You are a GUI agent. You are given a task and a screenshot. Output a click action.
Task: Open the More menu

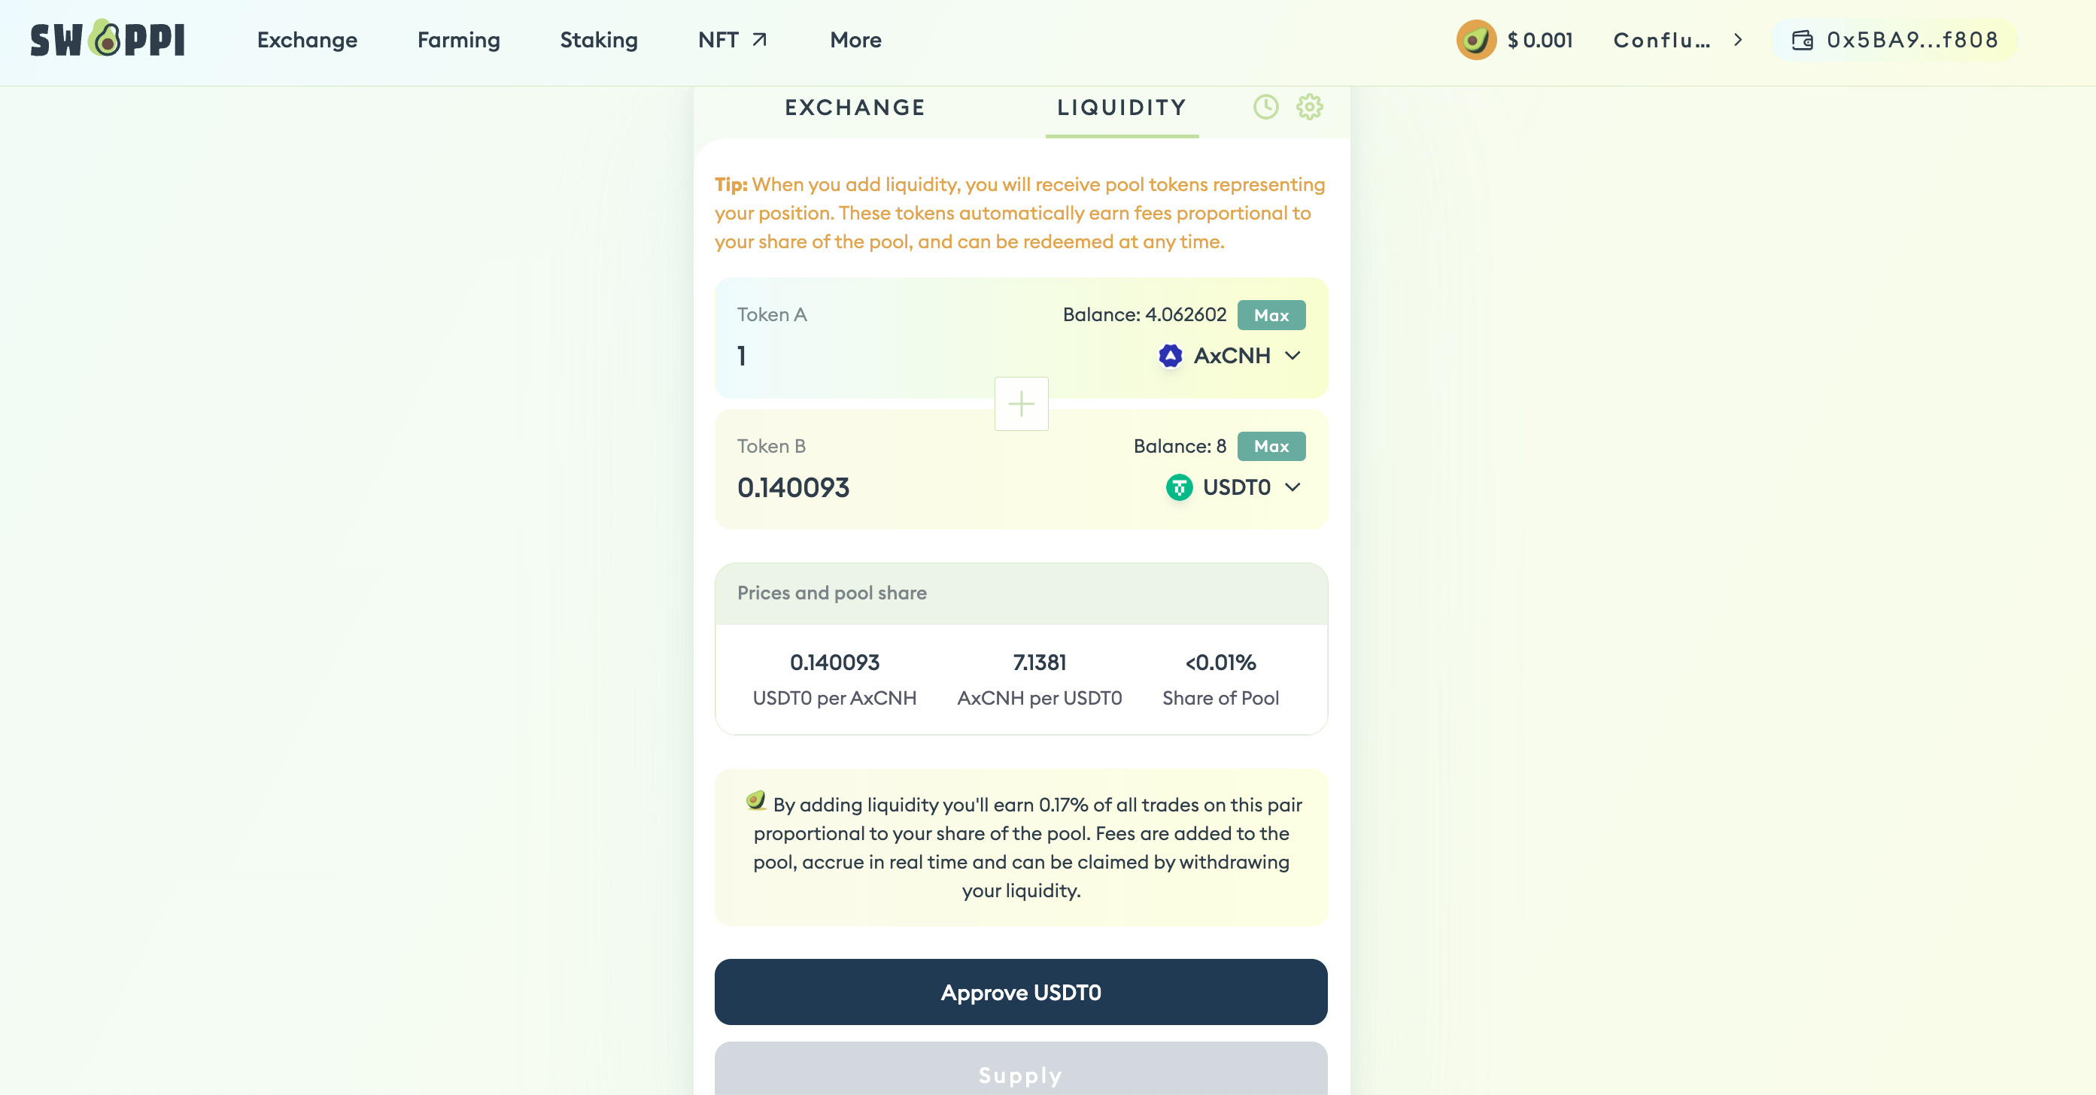click(x=855, y=40)
